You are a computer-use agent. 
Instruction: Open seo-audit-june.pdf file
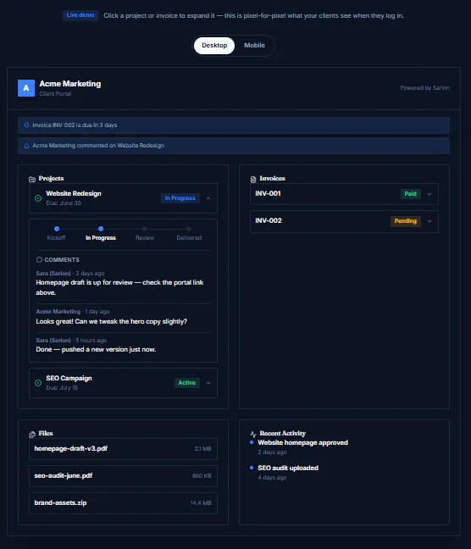[124, 476]
